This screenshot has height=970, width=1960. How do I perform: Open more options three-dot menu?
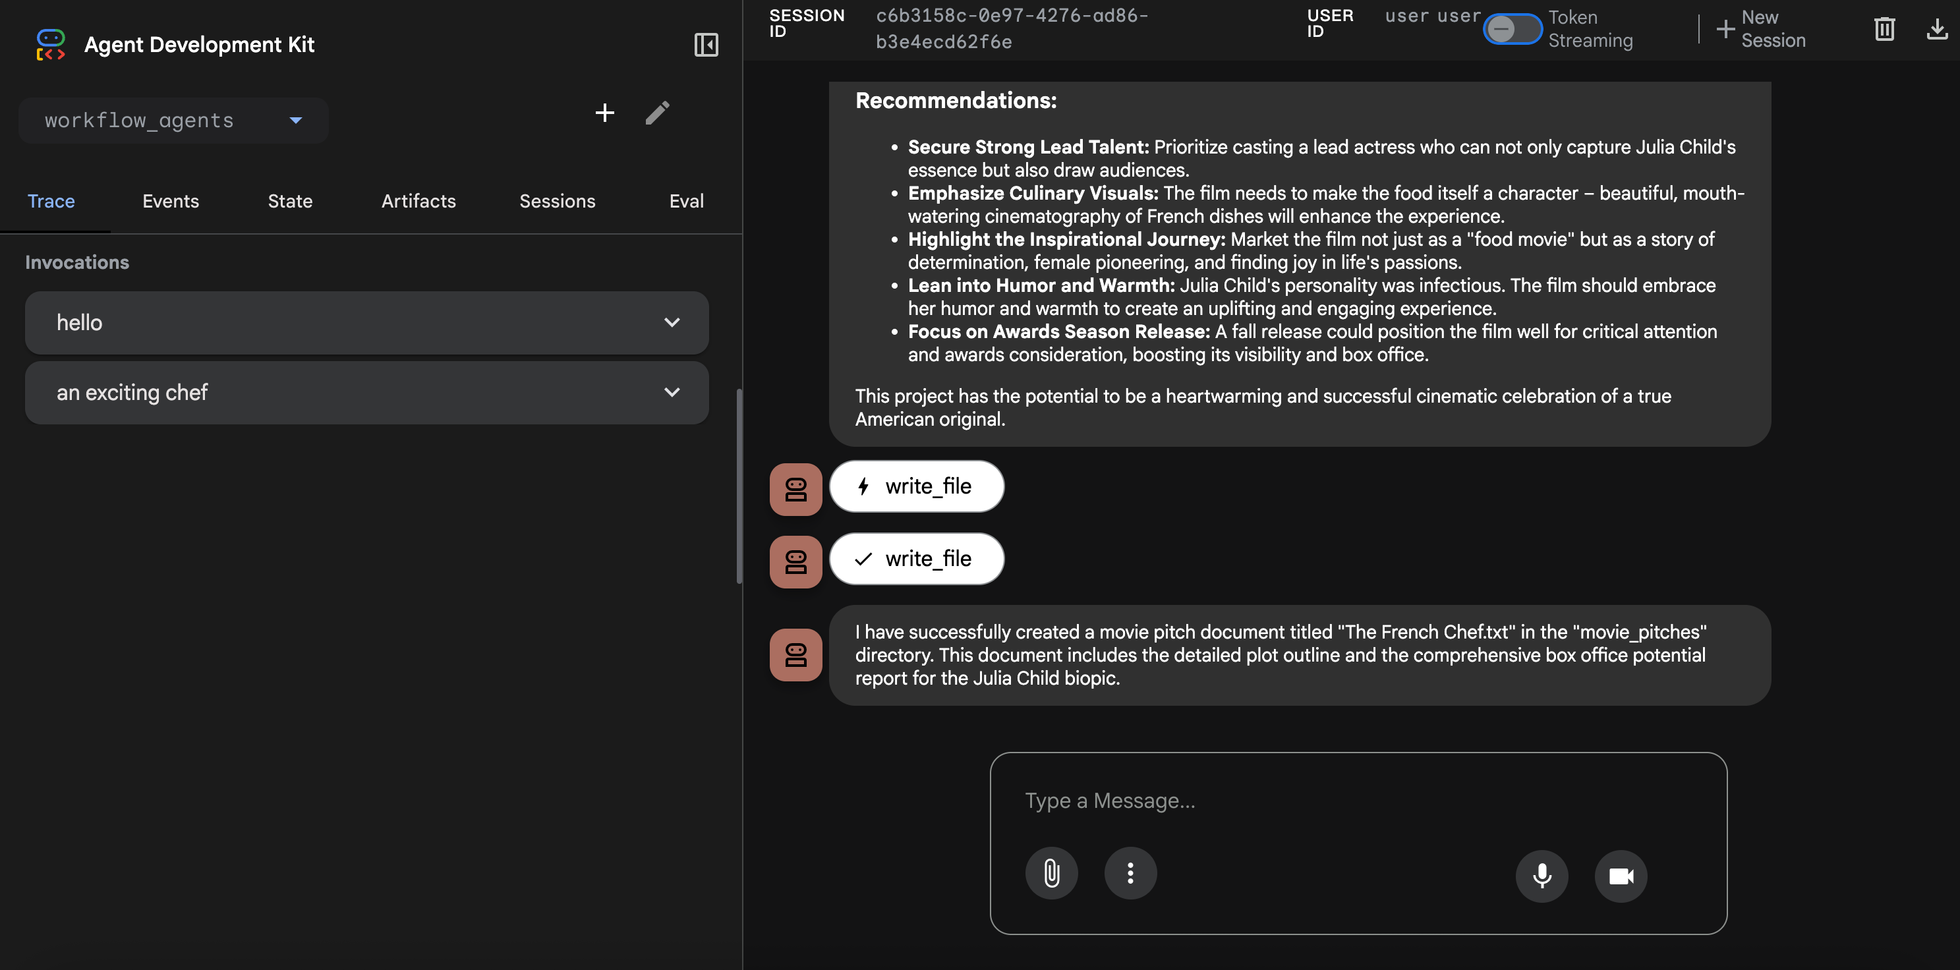[1130, 873]
